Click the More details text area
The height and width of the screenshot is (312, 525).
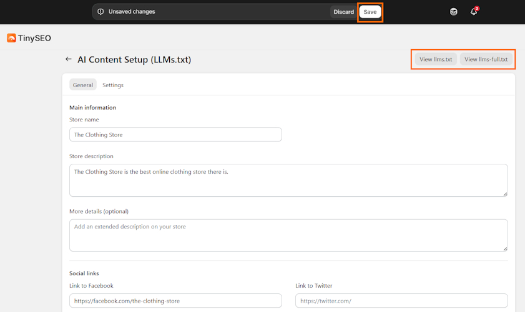coord(288,235)
